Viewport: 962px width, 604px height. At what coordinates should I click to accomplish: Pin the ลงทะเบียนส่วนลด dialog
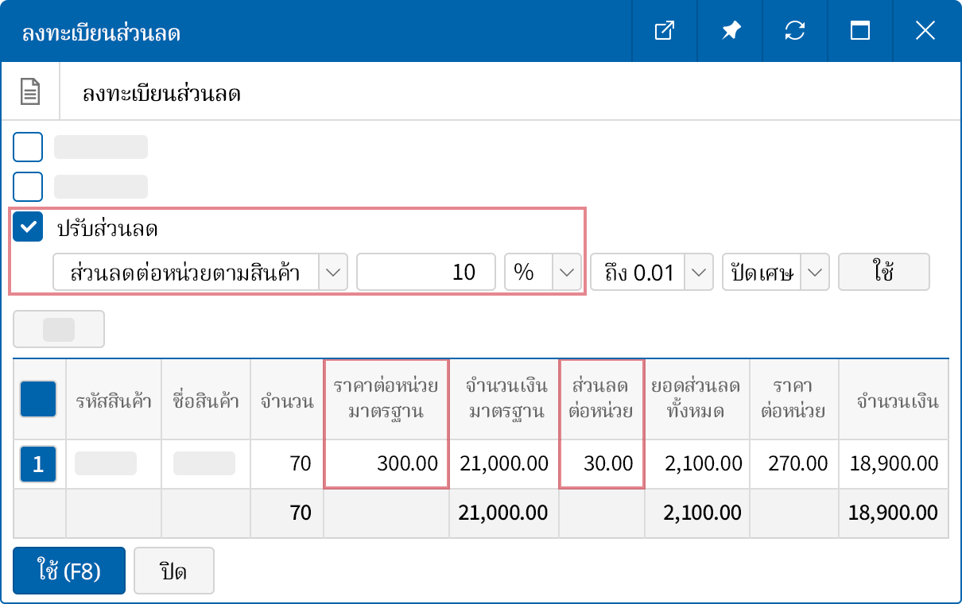pos(730,31)
